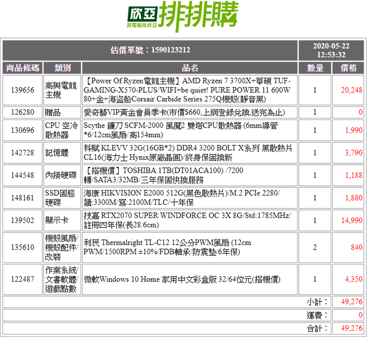Click the 機殼風扇/機殼配件/改裝 category cell
This screenshot has width=367, height=337.
[62, 247]
